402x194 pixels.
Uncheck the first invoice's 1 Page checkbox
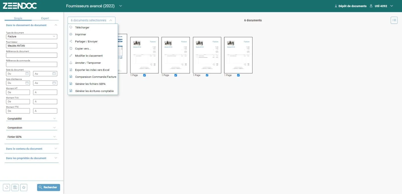(x=144, y=75)
